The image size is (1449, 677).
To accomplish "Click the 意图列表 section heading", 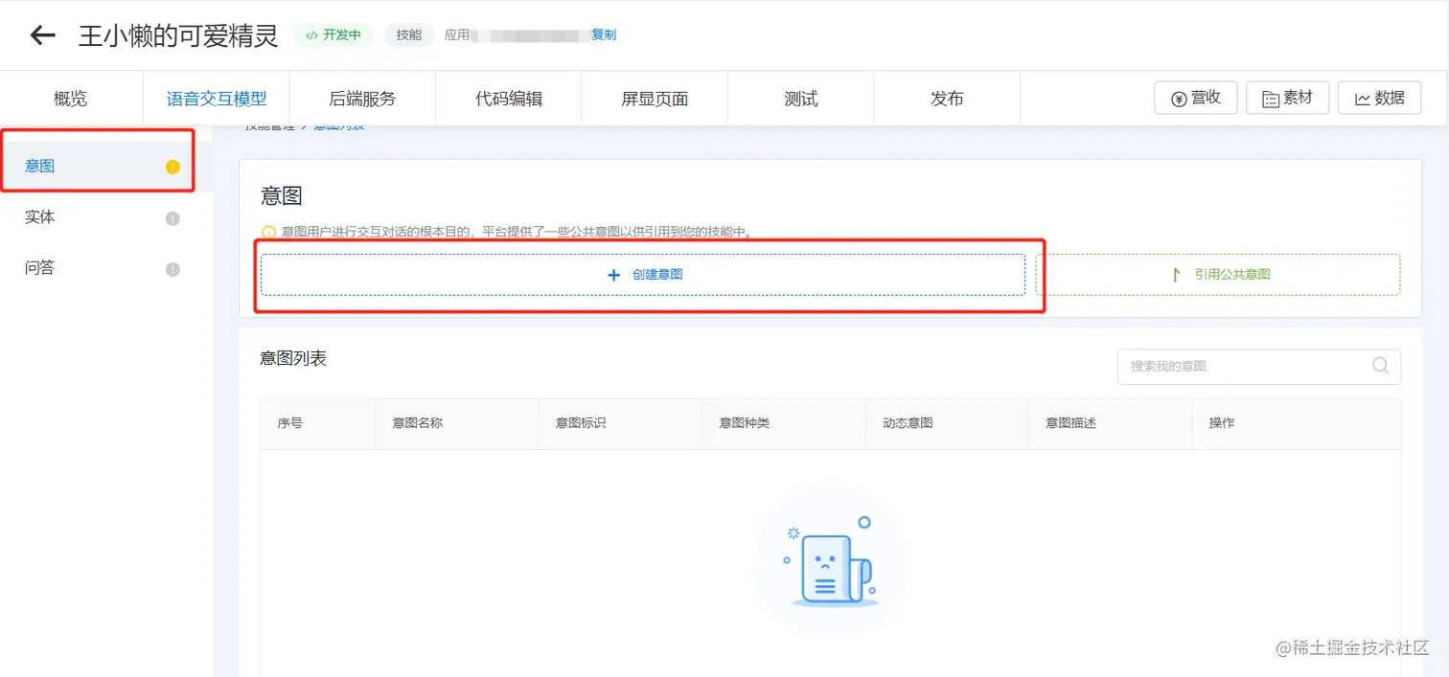I will point(293,359).
